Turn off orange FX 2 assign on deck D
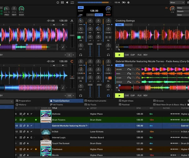 (110, 78)
